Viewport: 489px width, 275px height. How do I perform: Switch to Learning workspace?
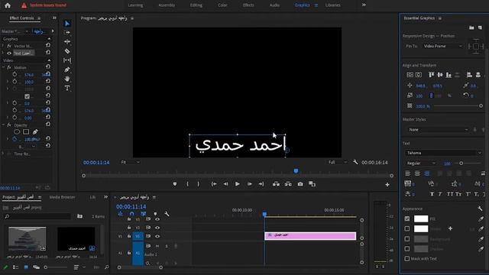coord(135,5)
